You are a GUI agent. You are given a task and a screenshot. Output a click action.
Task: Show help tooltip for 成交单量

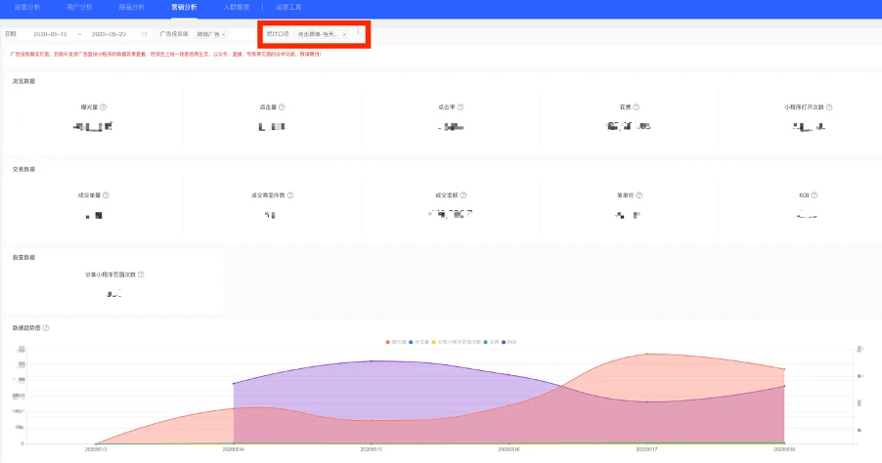point(106,195)
